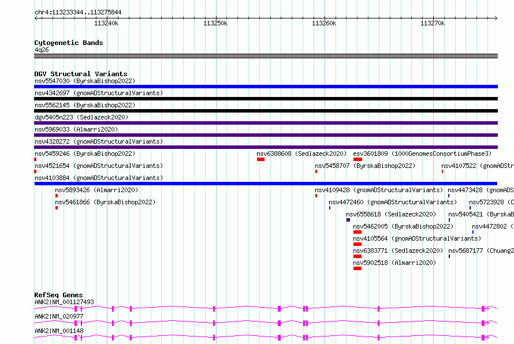Open nsv4473428 variant label

click(x=481, y=190)
